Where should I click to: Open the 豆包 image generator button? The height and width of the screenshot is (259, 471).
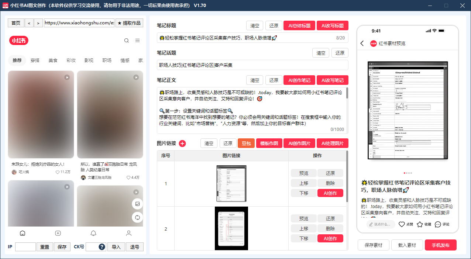coord(246,143)
